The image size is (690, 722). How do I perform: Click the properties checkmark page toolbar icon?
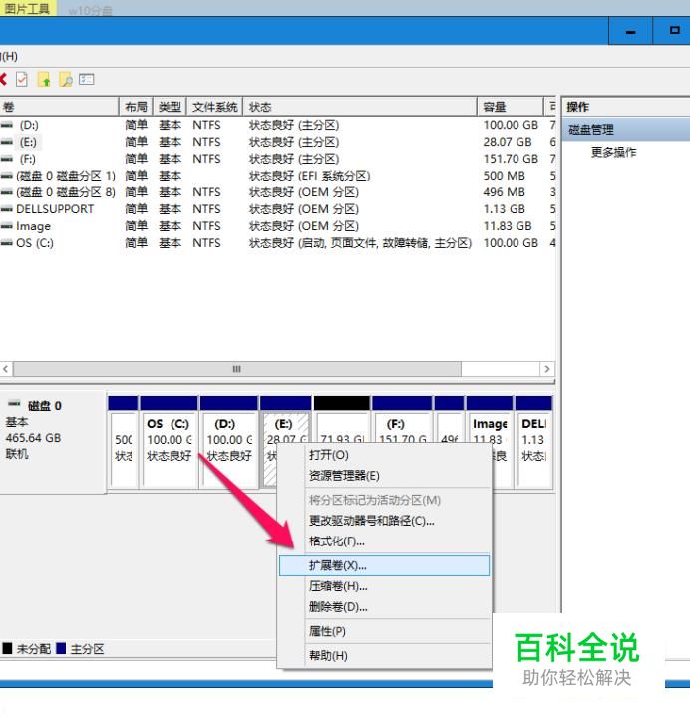pyautogui.click(x=22, y=79)
